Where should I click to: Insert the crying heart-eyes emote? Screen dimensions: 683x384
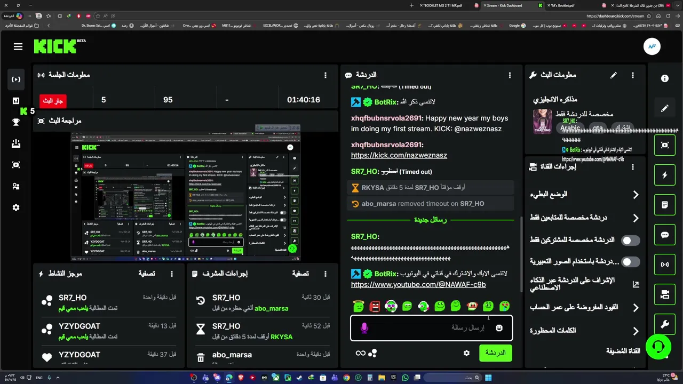pos(504,306)
